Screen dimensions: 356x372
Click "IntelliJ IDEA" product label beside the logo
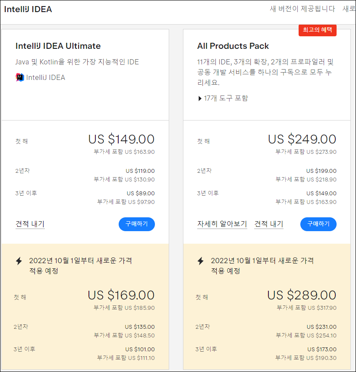46,78
